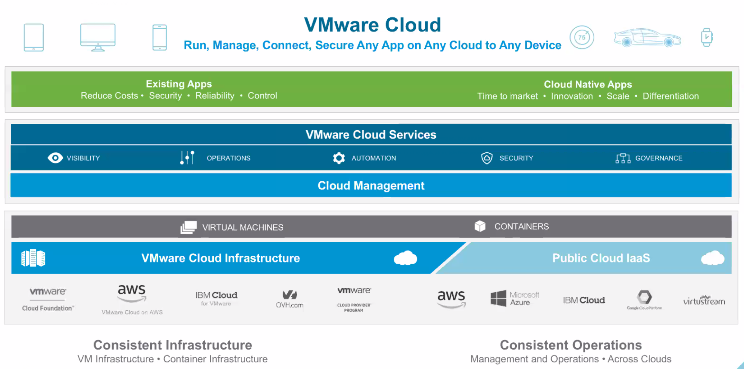The height and width of the screenshot is (369, 744).
Task: Click the thermostat icon showing 75
Action: point(582,37)
